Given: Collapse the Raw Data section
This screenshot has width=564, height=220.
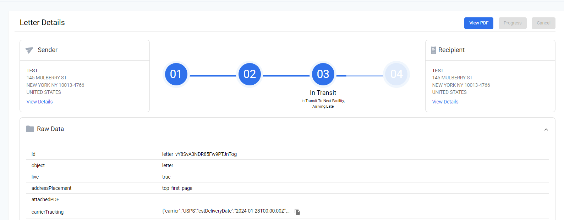Looking at the screenshot, I should pos(546,130).
